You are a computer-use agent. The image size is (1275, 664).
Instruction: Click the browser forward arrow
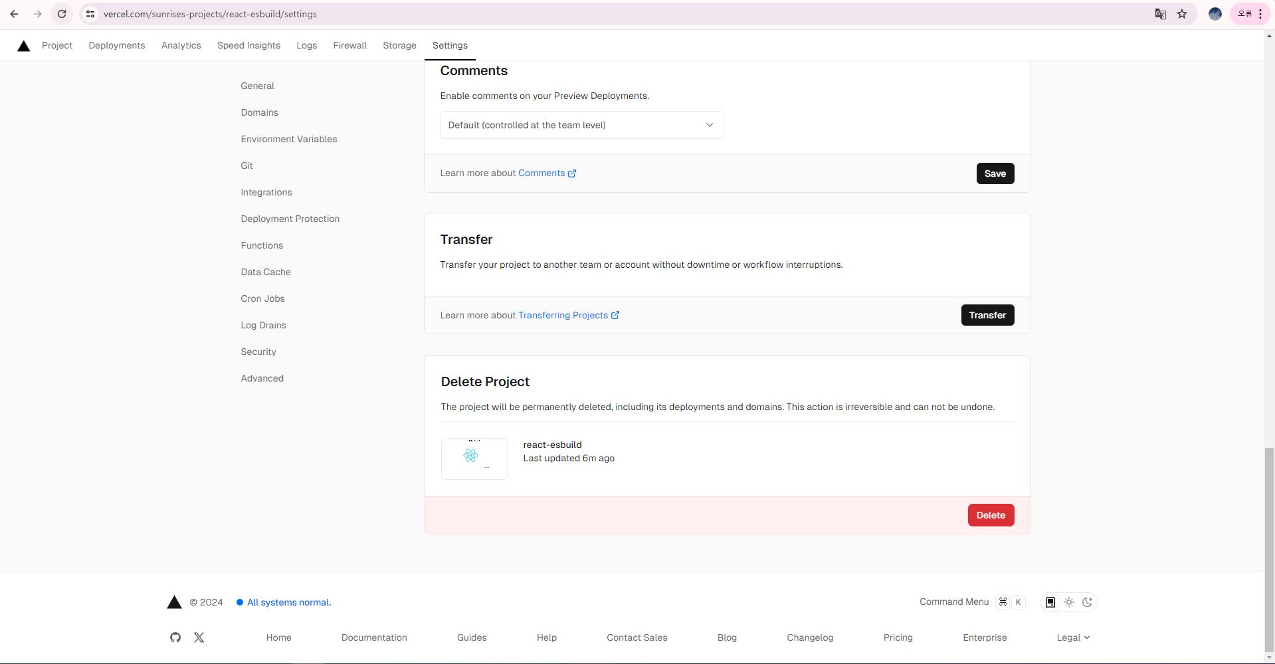(38, 14)
